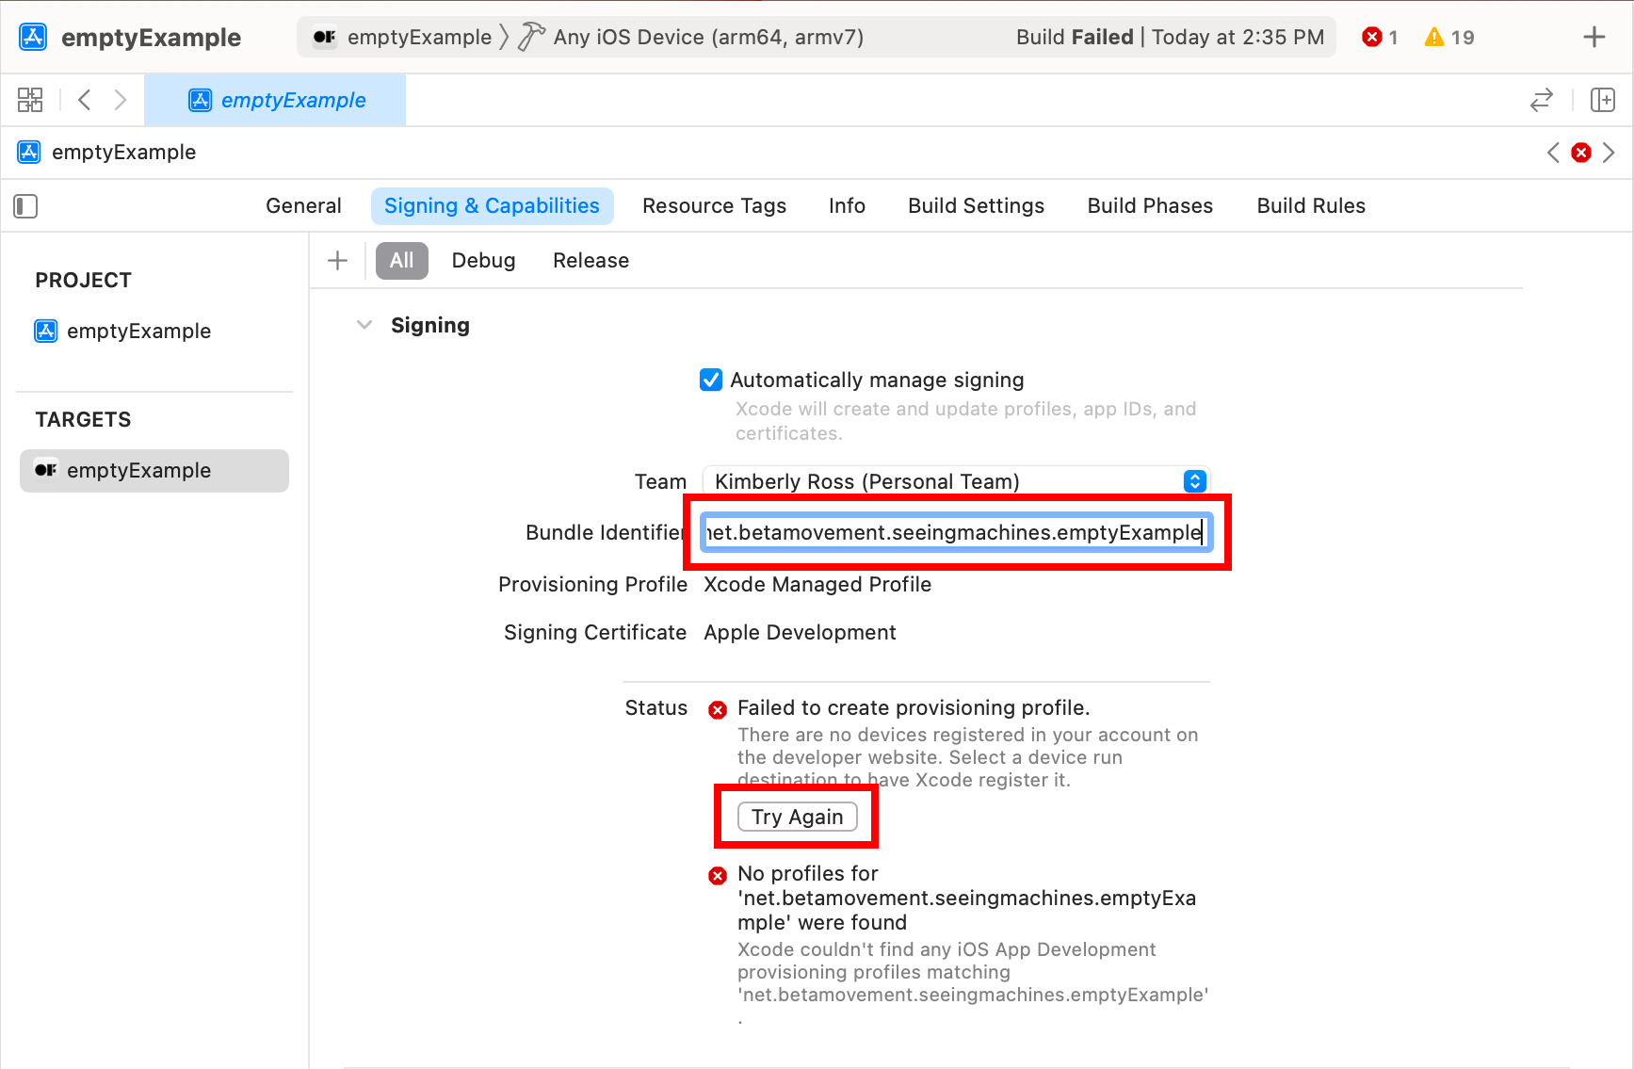1634x1069 pixels.
Task: Select the emptyExample editor tab
Action: [x=275, y=100]
